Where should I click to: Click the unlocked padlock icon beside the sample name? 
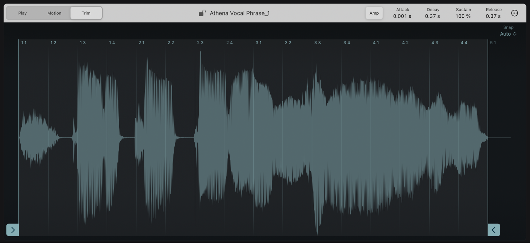coord(202,12)
